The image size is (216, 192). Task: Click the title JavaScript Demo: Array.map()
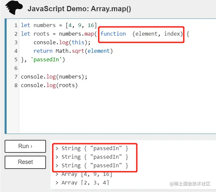tap(79, 9)
